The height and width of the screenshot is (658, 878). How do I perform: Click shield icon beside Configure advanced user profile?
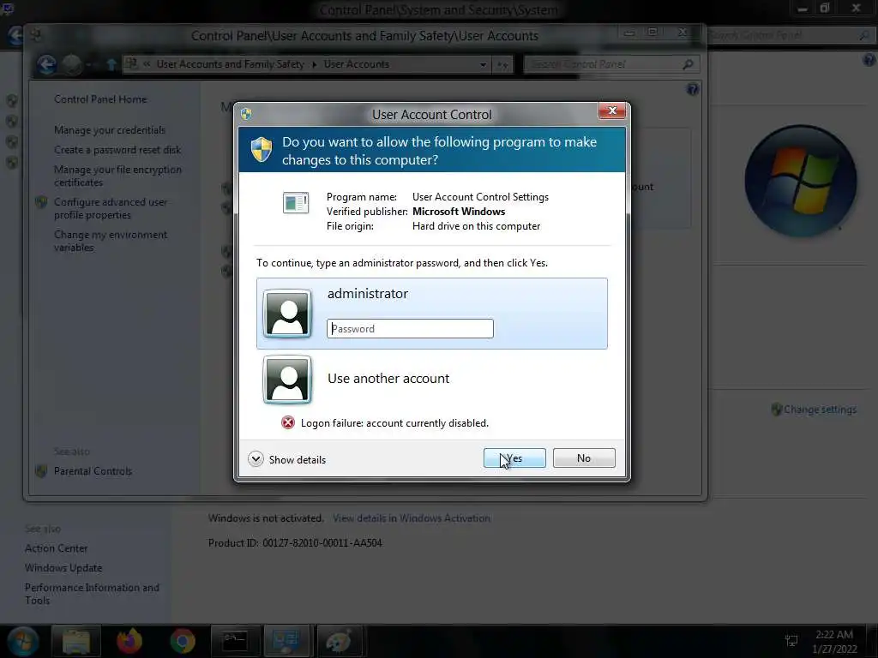pyautogui.click(x=41, y=202)
